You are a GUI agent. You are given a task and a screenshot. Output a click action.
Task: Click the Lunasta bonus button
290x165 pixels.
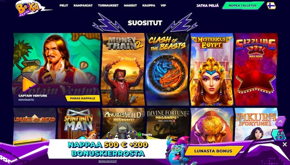pos(214,151)
